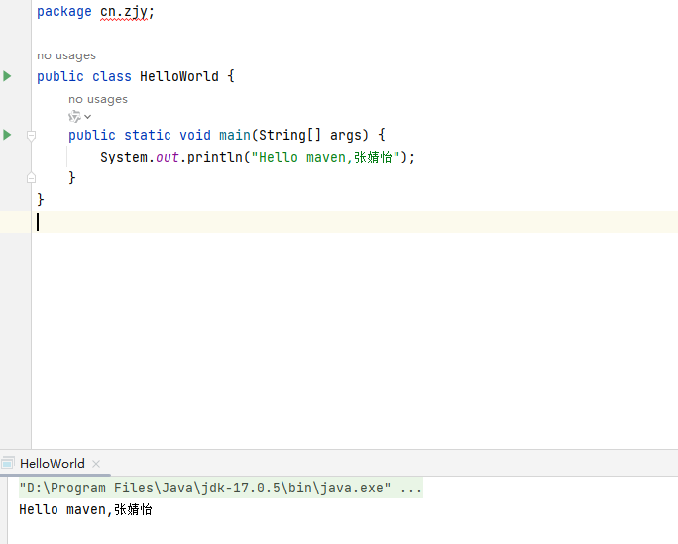Click the run icon beside class HelloWorld
This screenshot has width=678, height=544.
tap(7, 76)
